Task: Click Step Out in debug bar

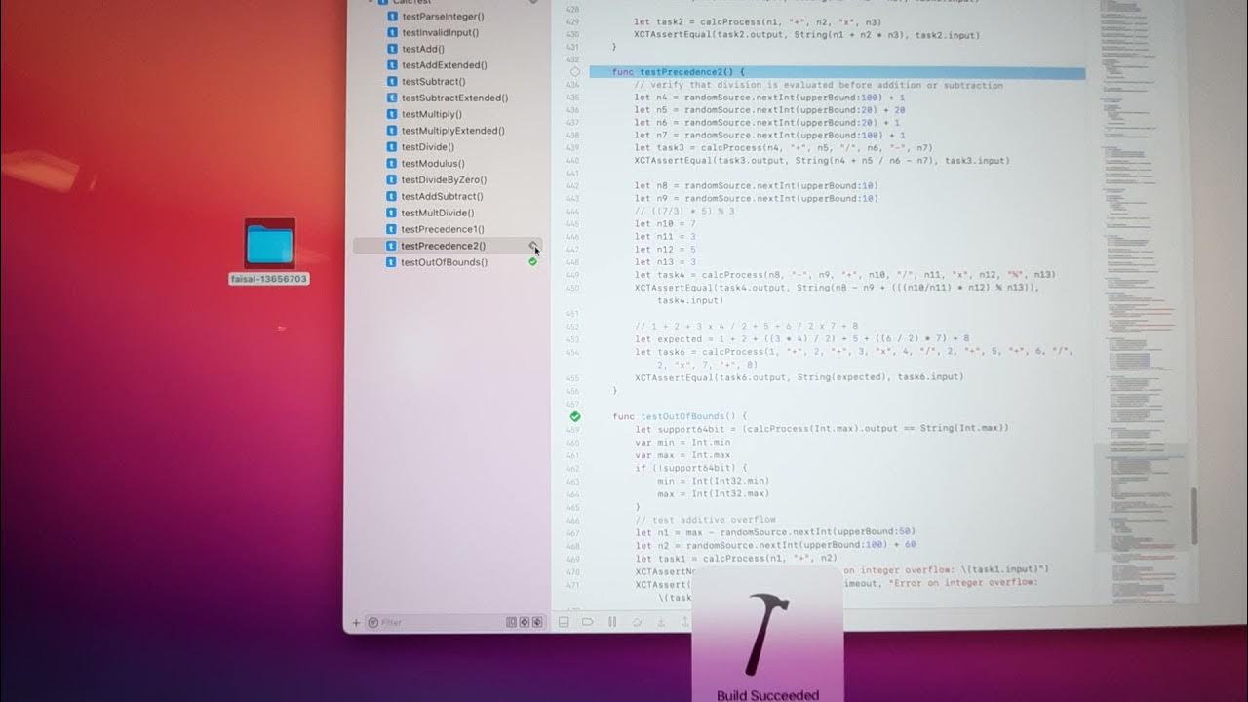Action: point(684,621)
